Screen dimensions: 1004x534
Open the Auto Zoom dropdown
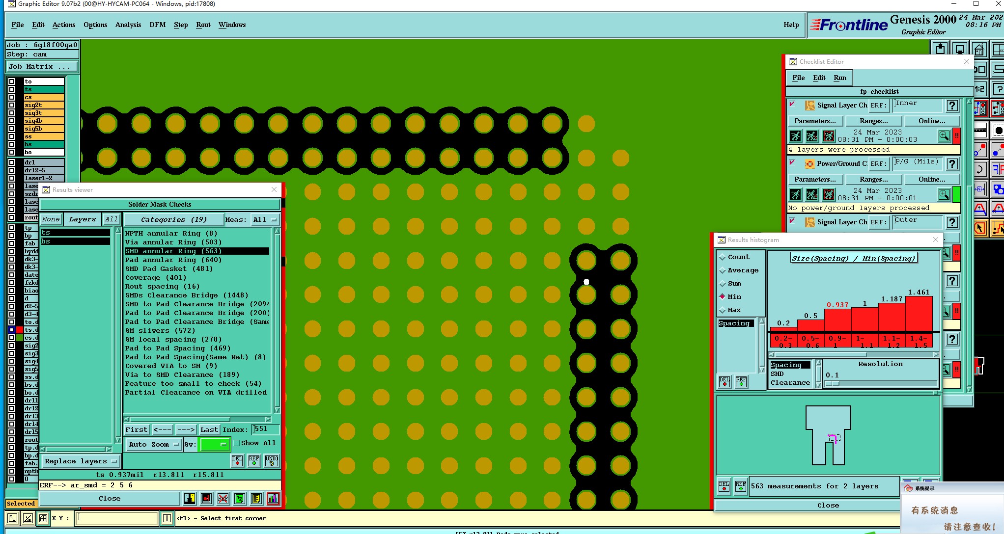tap(154, 444)
